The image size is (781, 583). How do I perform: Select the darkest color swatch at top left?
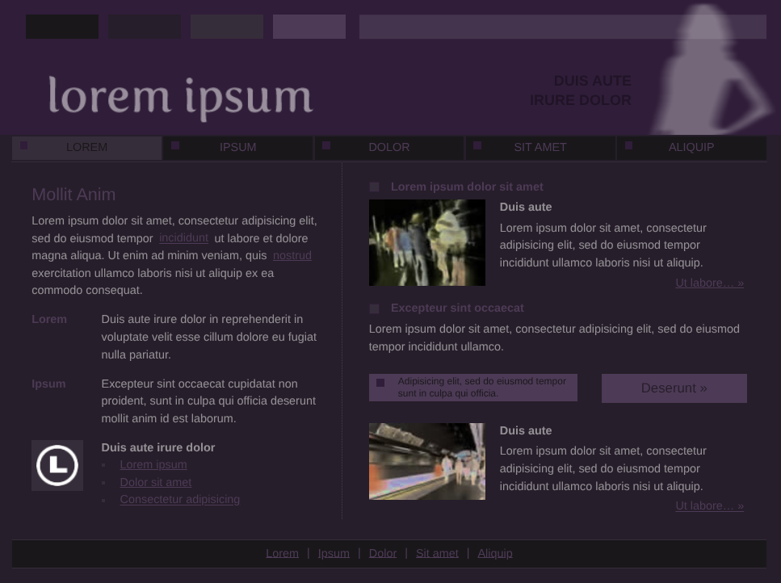tap(62, 27)
